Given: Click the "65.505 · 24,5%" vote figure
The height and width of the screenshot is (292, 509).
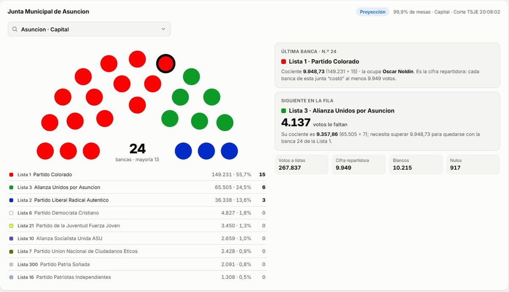Looking at the screenshot, I should [233, 187].
